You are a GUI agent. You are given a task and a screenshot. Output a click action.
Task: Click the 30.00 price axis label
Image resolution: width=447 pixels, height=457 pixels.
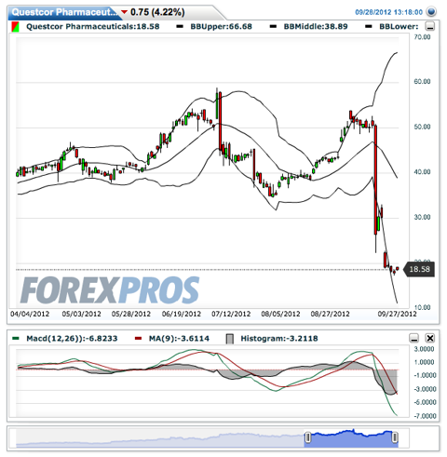click(422, 217)
